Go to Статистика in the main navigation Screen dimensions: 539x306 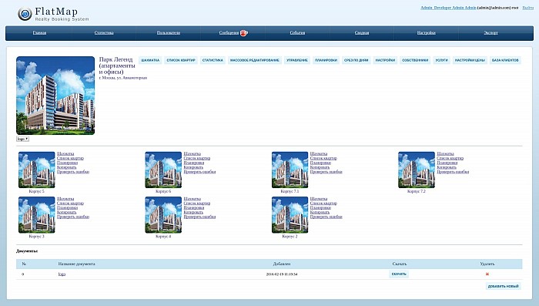[104, 32]
